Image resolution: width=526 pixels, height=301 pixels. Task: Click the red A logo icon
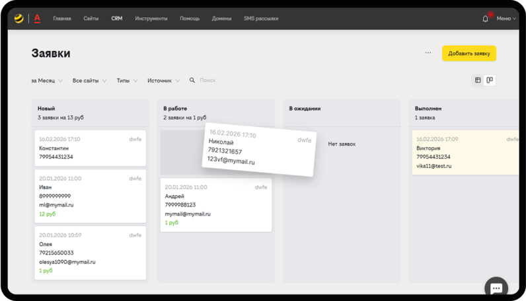(37, 19)
